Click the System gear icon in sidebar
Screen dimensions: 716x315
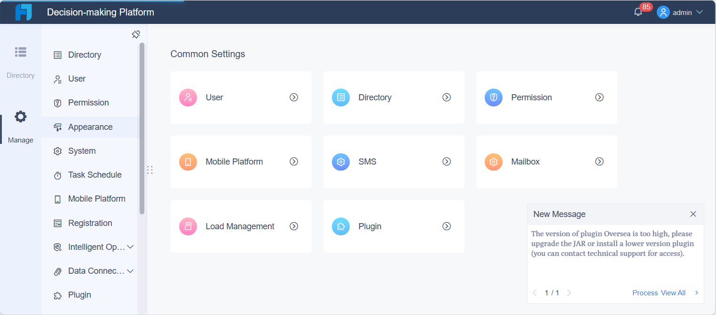pos(58,151)
